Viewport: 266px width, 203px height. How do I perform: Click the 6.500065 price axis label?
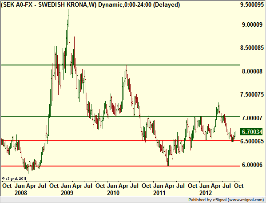252,141
